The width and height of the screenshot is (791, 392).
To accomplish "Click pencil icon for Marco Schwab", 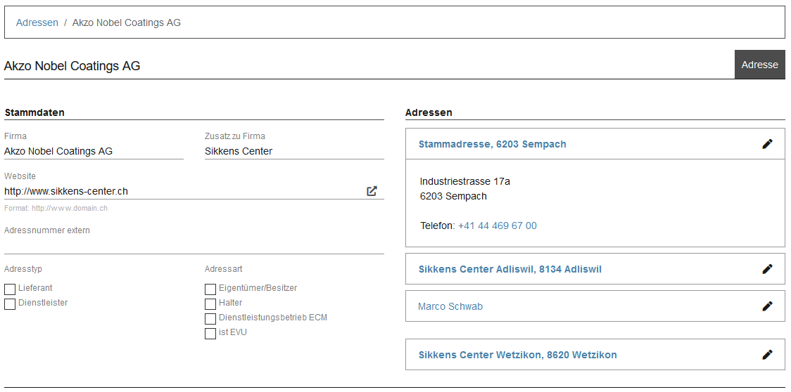I will point(767,306).
